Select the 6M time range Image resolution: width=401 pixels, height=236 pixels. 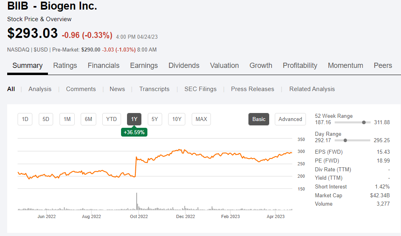[88, 119]
